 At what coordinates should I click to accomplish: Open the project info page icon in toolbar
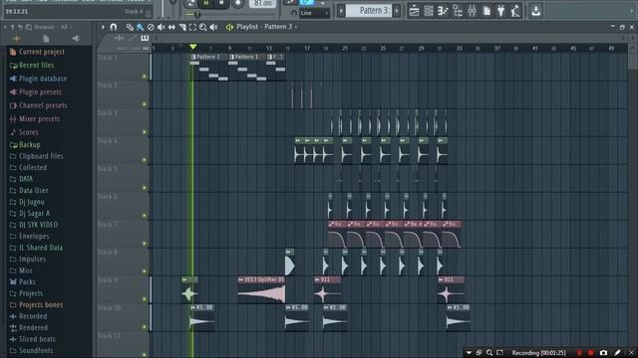point(486,11)
